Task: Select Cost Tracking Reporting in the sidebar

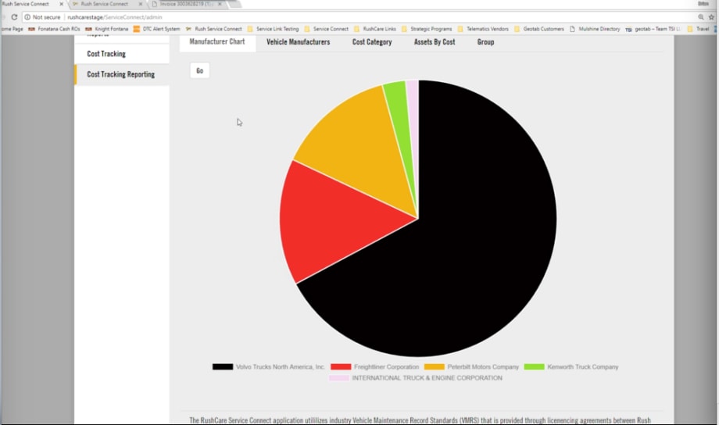Action: coord(121,74)
